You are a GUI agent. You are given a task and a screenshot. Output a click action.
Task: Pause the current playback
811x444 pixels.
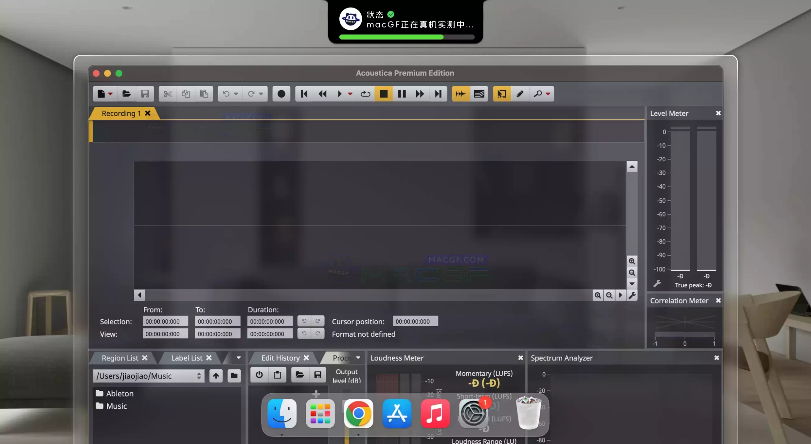pyautogui.click(x=402, y=94)
